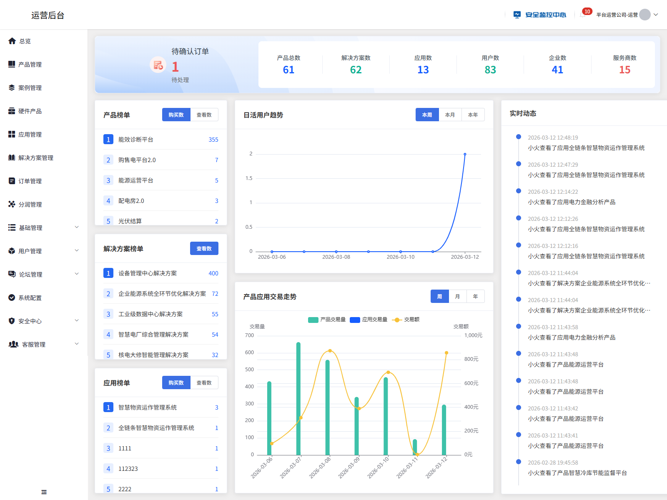Open 产品管理 from the sidebar
Image resolution: width=667 pixels, height=500 pixels.
[29, 64]
